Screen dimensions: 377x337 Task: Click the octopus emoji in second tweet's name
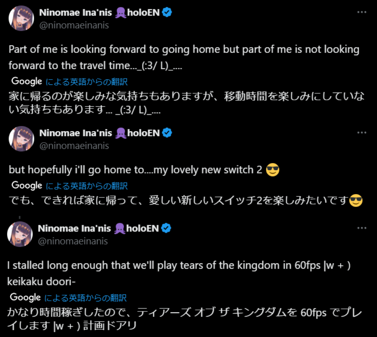click(x=121, y=133)
